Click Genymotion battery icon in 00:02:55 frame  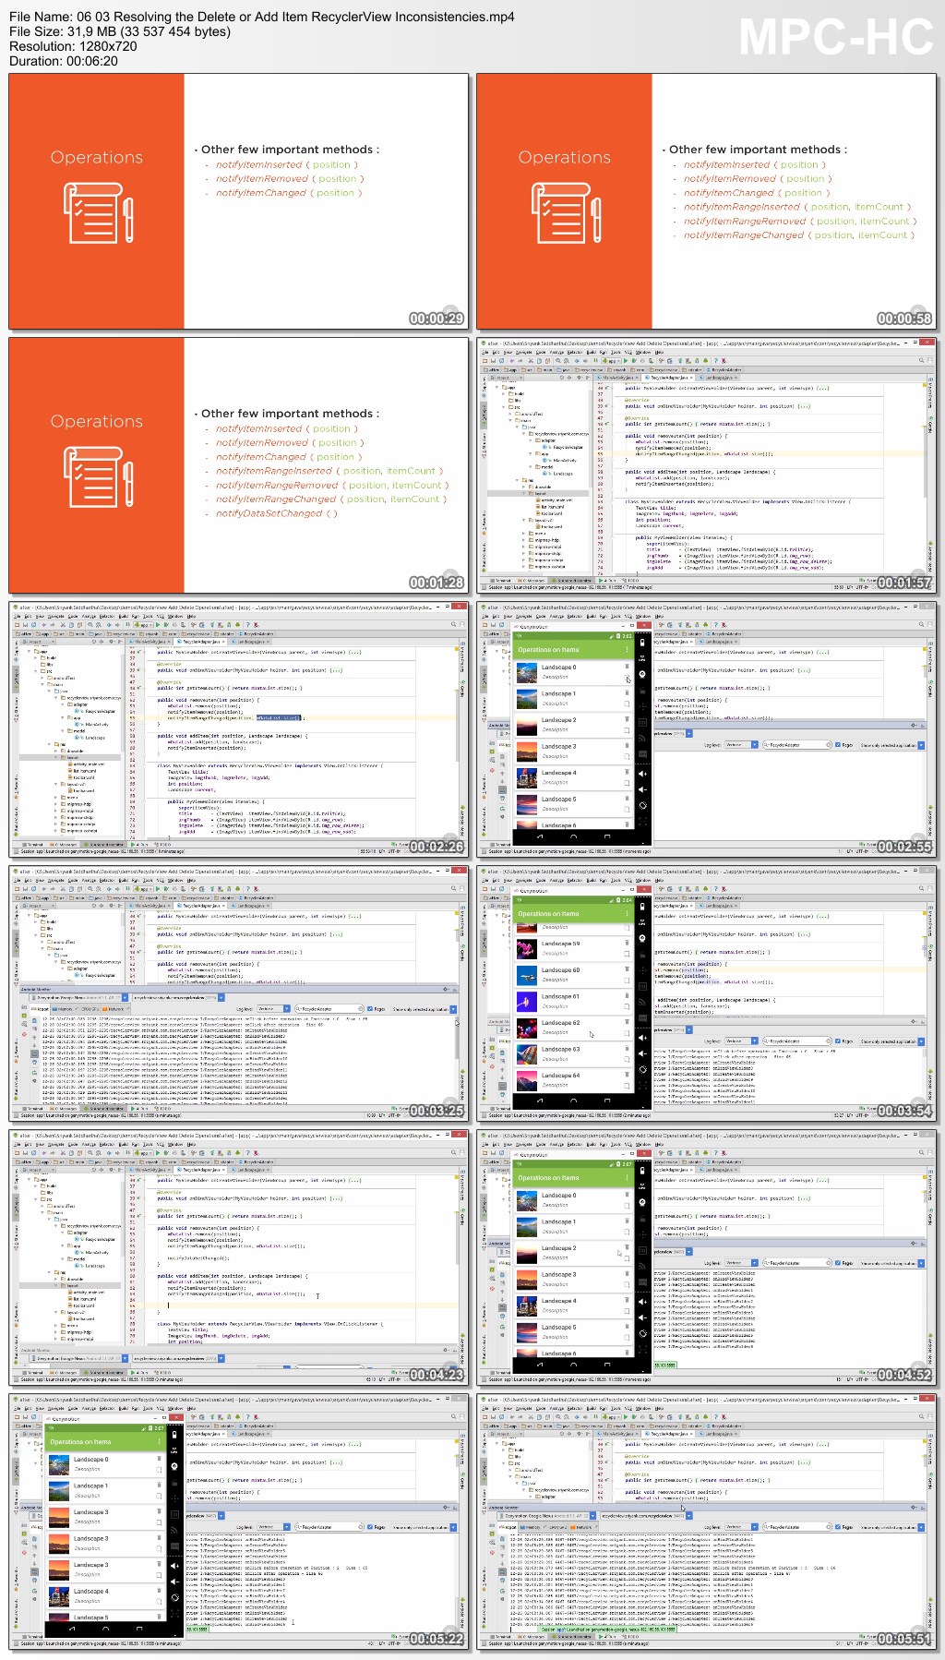pos(642,643)
